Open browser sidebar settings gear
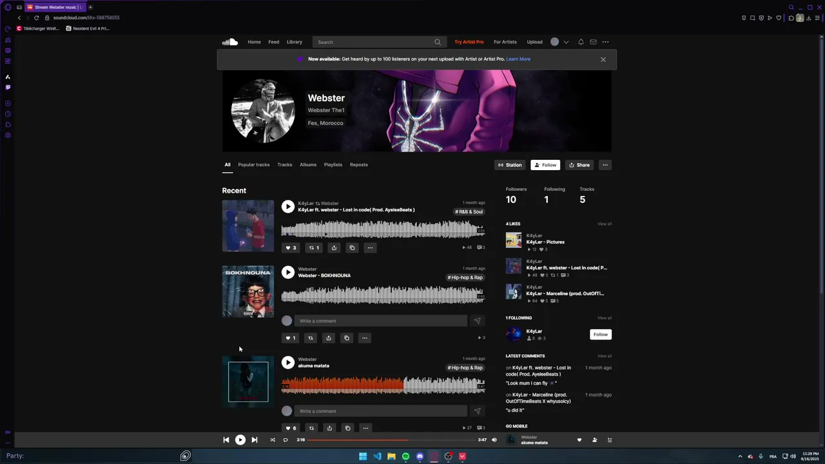 8,135
